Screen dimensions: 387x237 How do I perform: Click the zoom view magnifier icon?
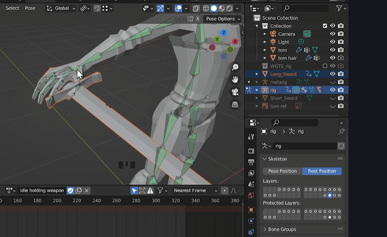235,67
